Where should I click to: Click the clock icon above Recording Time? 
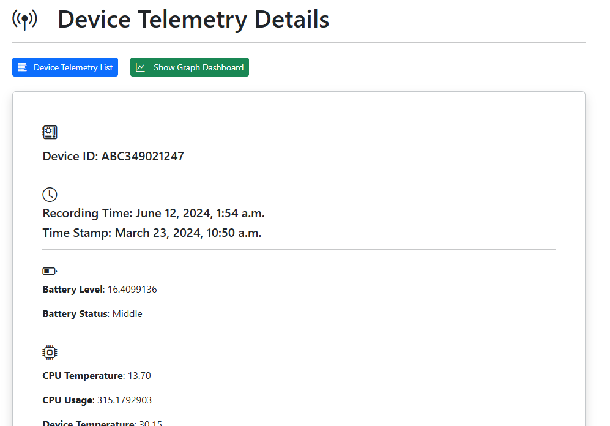tap(50, 195)
